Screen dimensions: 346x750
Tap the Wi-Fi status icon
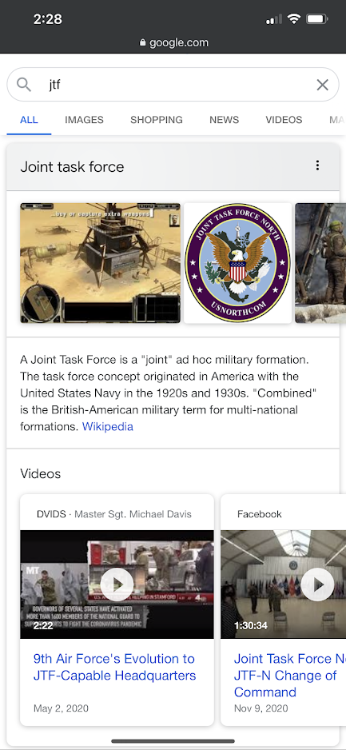point(294,19)
